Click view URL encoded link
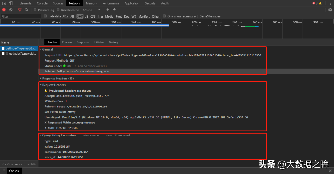This screenshot has width=334, height=174. [x=118, y=135]
